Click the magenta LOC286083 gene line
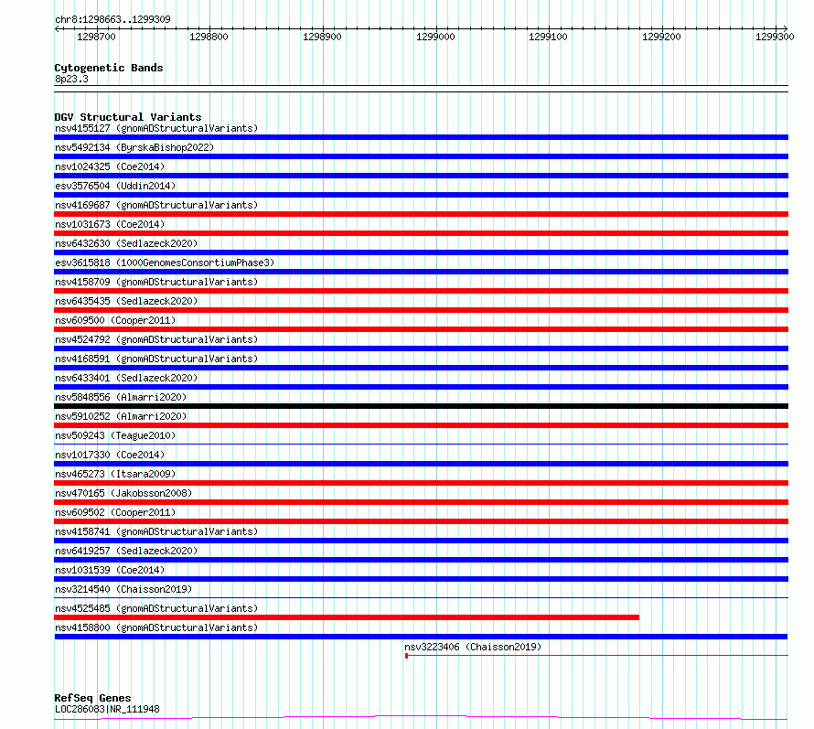The width and height of the screenshot is (814, 729). (421, 718)
